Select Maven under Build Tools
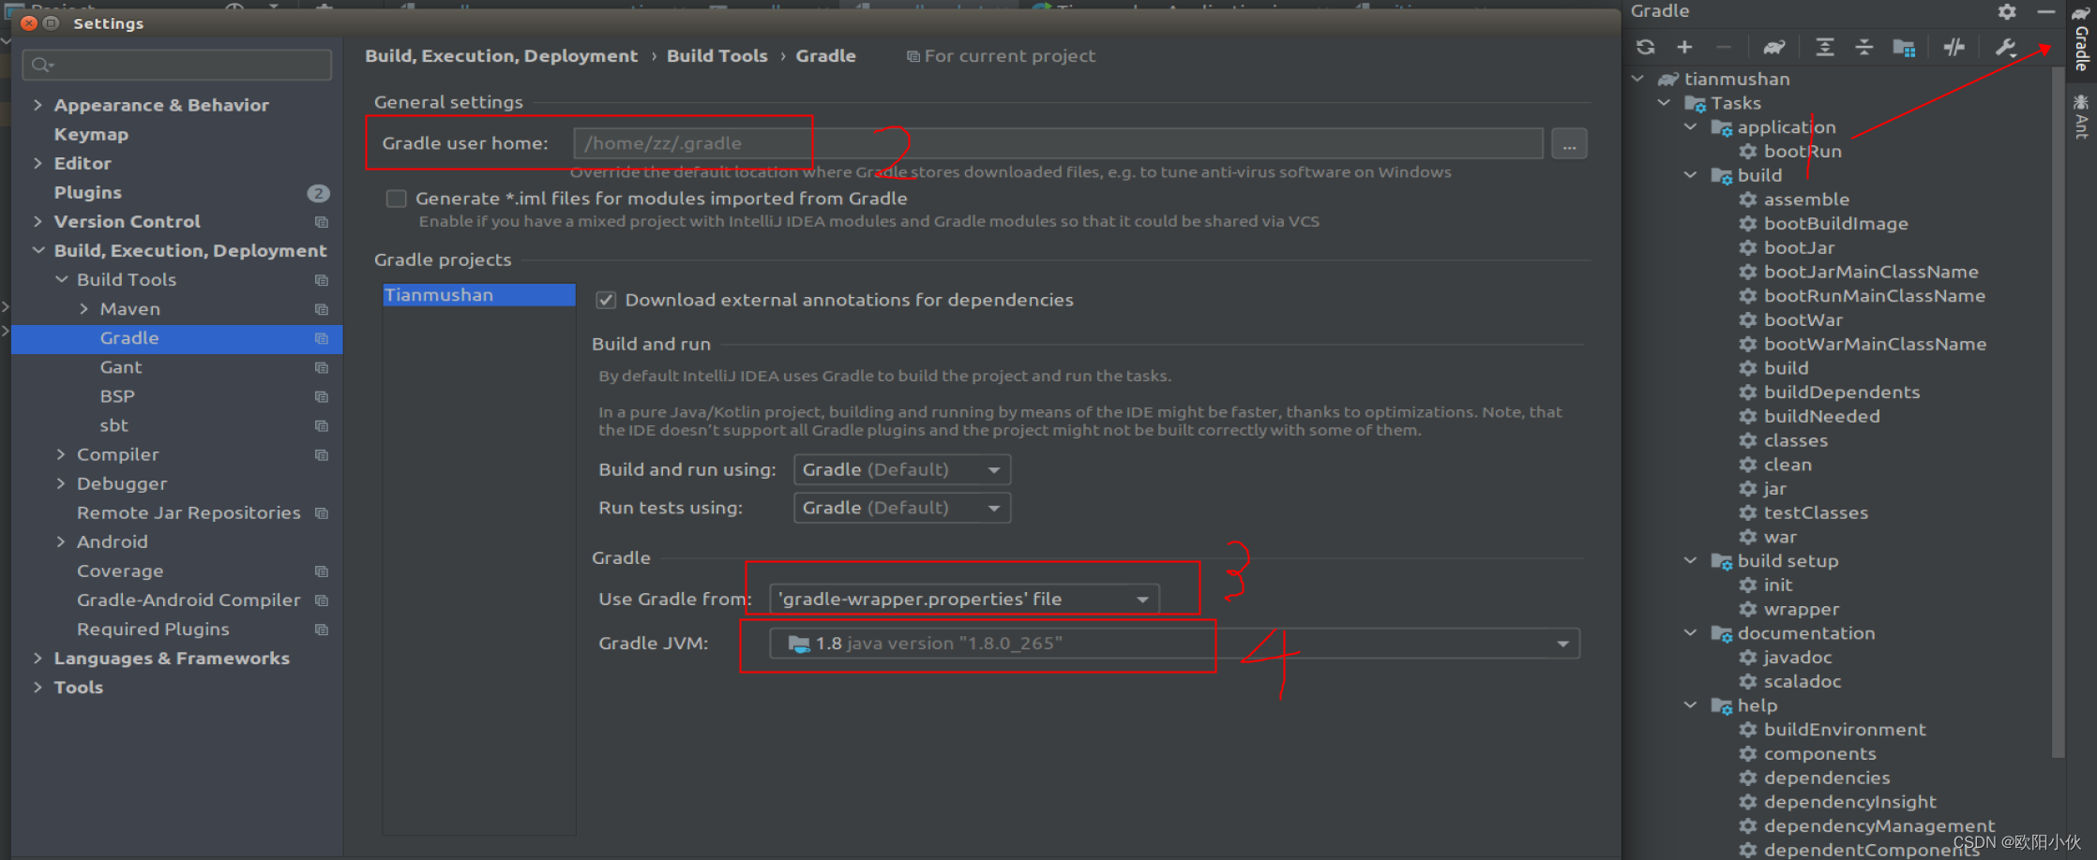The image size is (2097, 860). pos(128,308)
